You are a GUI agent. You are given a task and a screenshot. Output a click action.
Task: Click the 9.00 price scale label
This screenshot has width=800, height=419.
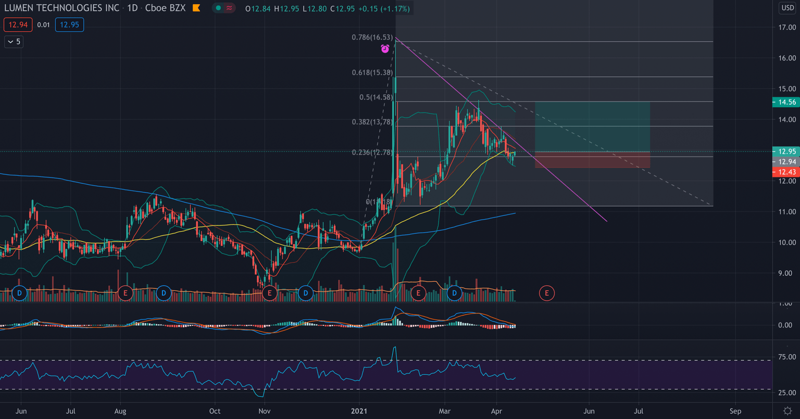[x=786, y=273]
